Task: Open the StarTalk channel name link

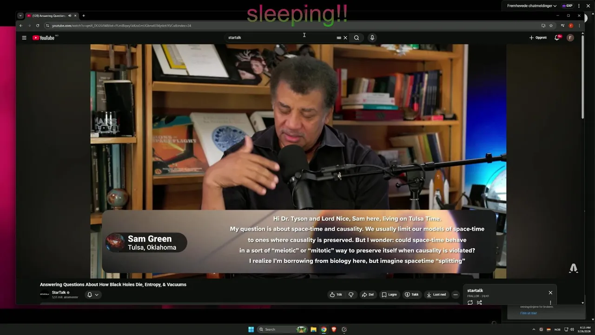Action: point(59,293)
